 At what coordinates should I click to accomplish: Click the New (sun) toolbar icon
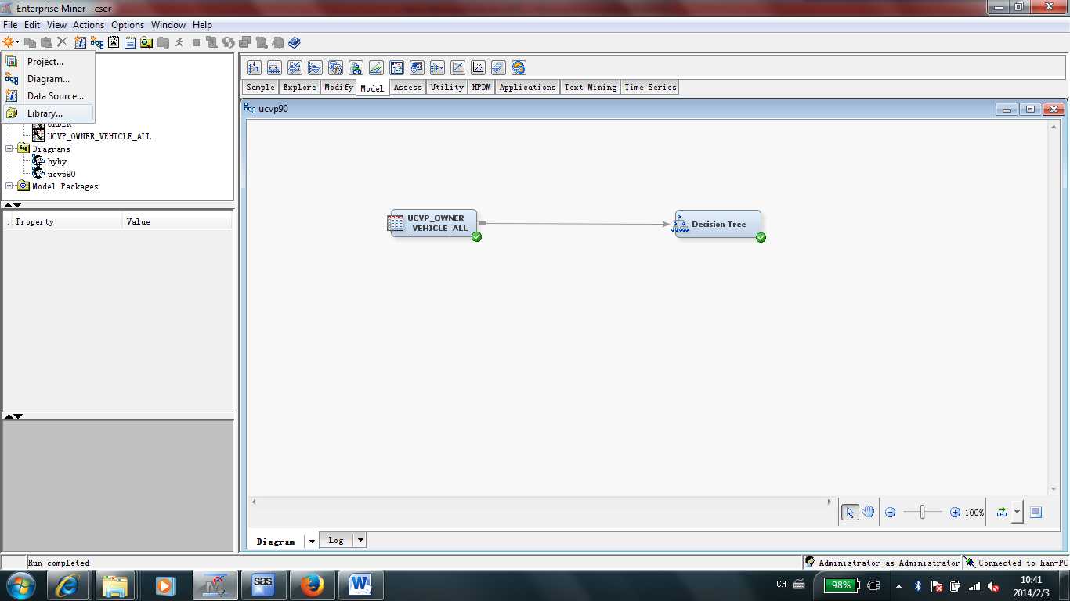tap(8, 42)
